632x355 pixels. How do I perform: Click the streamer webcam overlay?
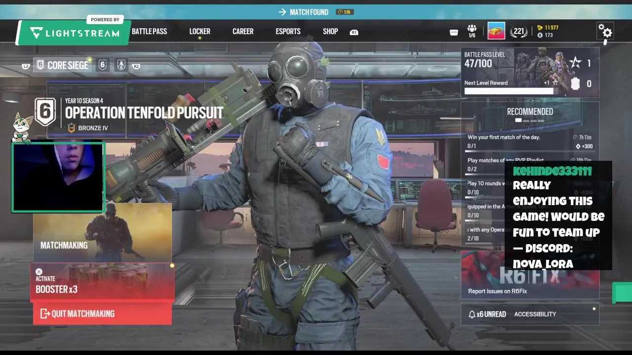coord(58,178)
